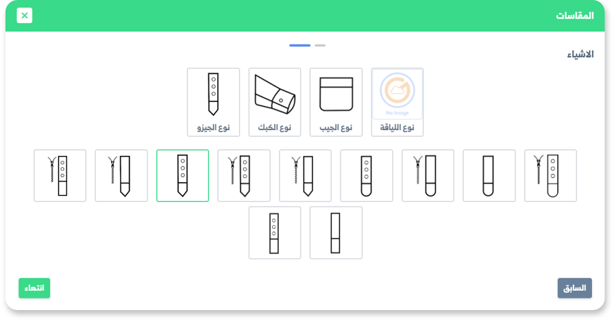616x321 pixels.
Task: Choose zipper with square buttoned placket option
Action: (x=60, y=176)
